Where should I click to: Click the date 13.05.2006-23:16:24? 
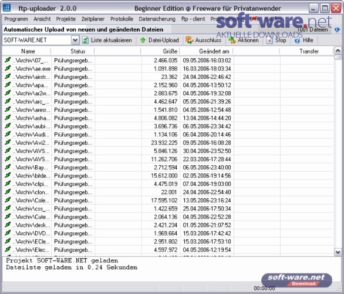(207, 201)
